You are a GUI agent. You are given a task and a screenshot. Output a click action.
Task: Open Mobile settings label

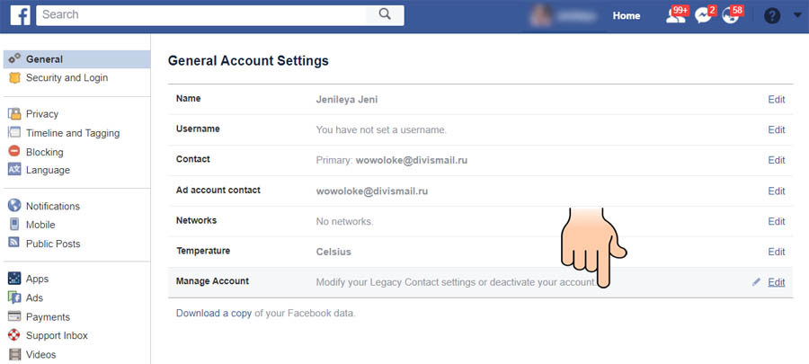[x=40, y=225]
